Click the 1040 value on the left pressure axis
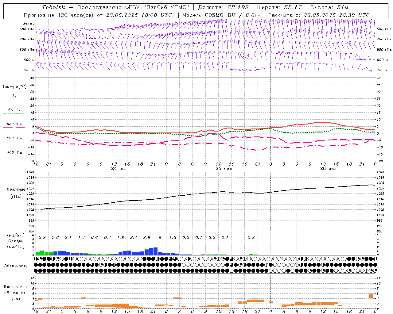Viewport: 393px width, 314px height. (30, 172)
